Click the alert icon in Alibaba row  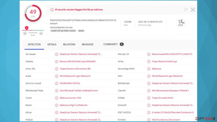pos(57,62)
